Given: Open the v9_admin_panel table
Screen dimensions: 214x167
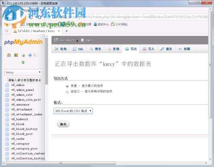Looking at the screenshot, I should click(x=23, y=90).
